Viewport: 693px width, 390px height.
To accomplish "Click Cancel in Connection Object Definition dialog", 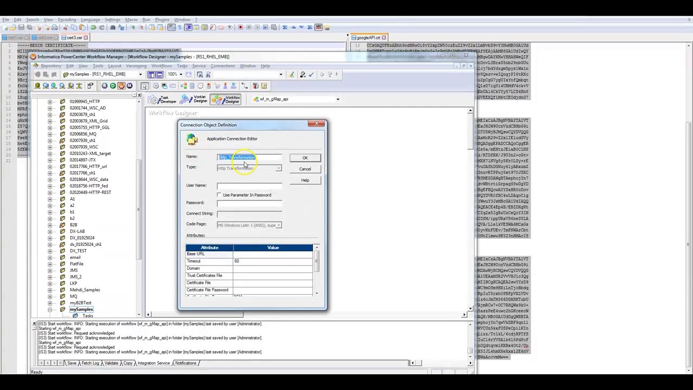I will coord(305,169).
